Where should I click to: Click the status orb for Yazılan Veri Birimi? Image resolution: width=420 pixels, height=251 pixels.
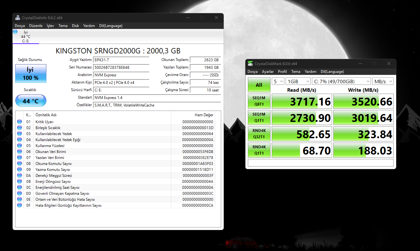(x=19, y=157)
